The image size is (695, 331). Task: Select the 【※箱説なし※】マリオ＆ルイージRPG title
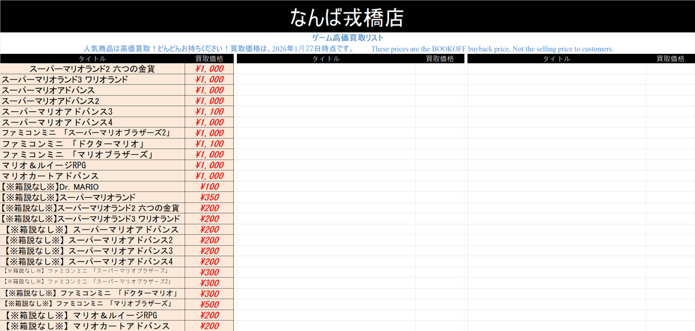tap(93, 315)
